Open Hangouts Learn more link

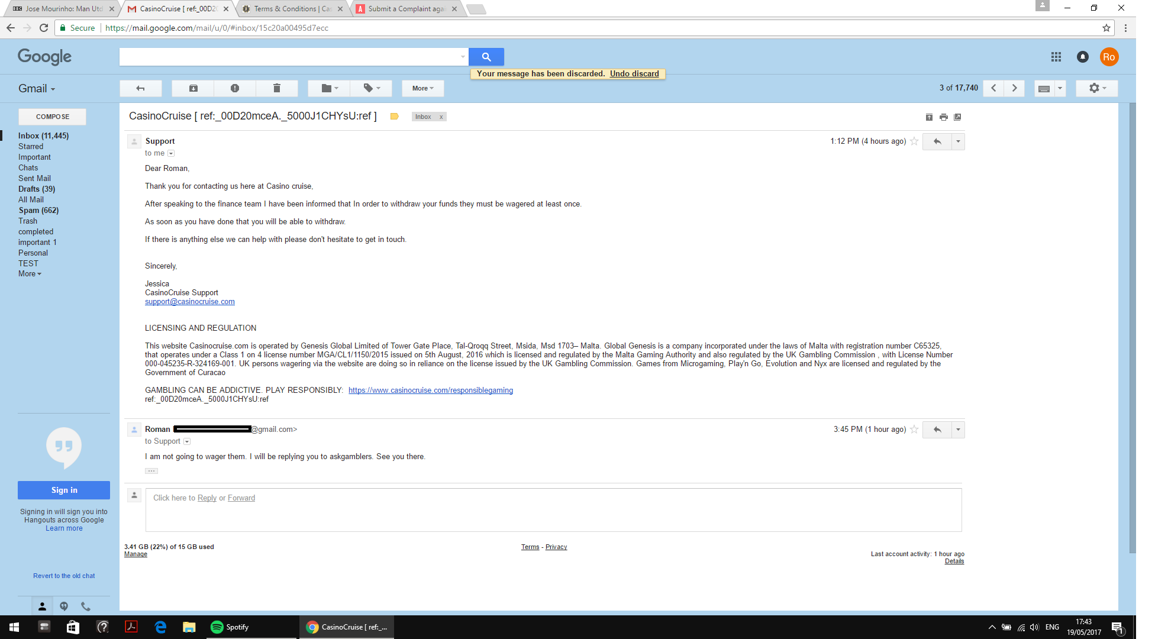(64, 528)
